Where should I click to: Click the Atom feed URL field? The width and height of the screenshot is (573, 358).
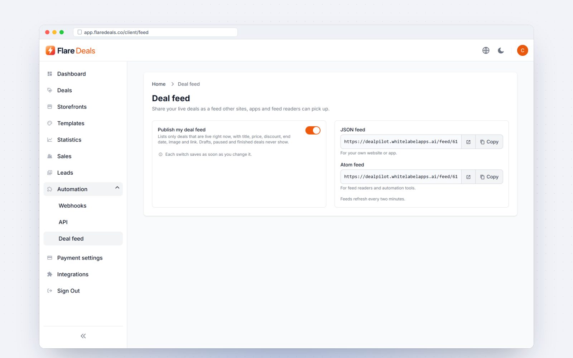pyautogui.click(x=401, y=177)
